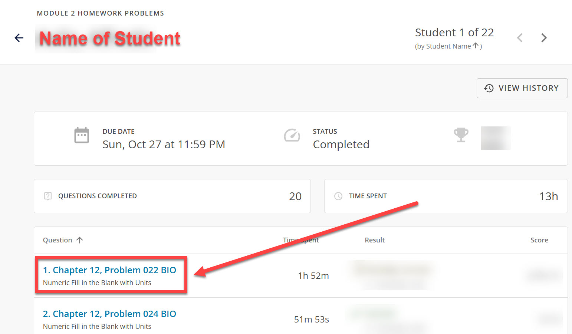
Task: Click problem 022 type 'Numeric Fill in the Blank' text
Action: (x=97, y=283)
